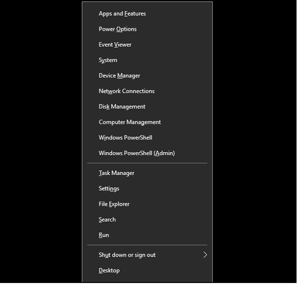297x284 pixels.
Task: Open Task Manager
Action: 116,173
